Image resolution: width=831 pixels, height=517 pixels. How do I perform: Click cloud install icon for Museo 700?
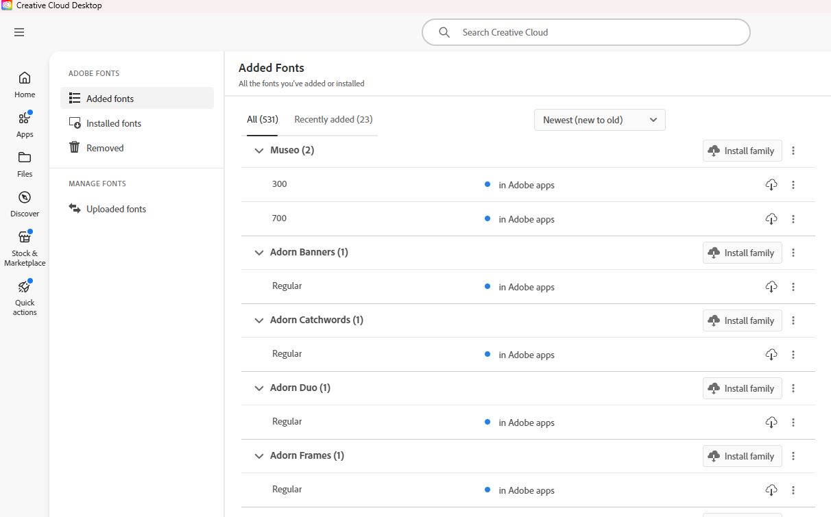tap(771, 219)
